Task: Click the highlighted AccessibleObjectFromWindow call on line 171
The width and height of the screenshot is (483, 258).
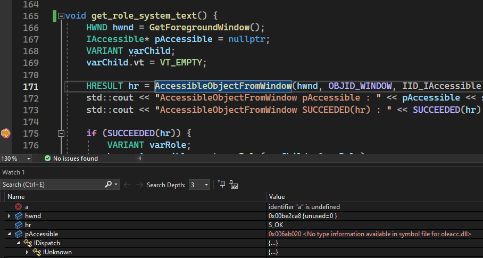Action: [223, 86]
